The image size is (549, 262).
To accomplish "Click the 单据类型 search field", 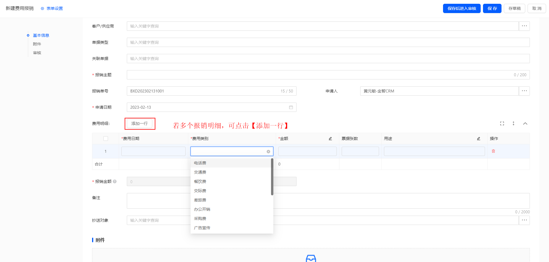I will click(328, 42).
